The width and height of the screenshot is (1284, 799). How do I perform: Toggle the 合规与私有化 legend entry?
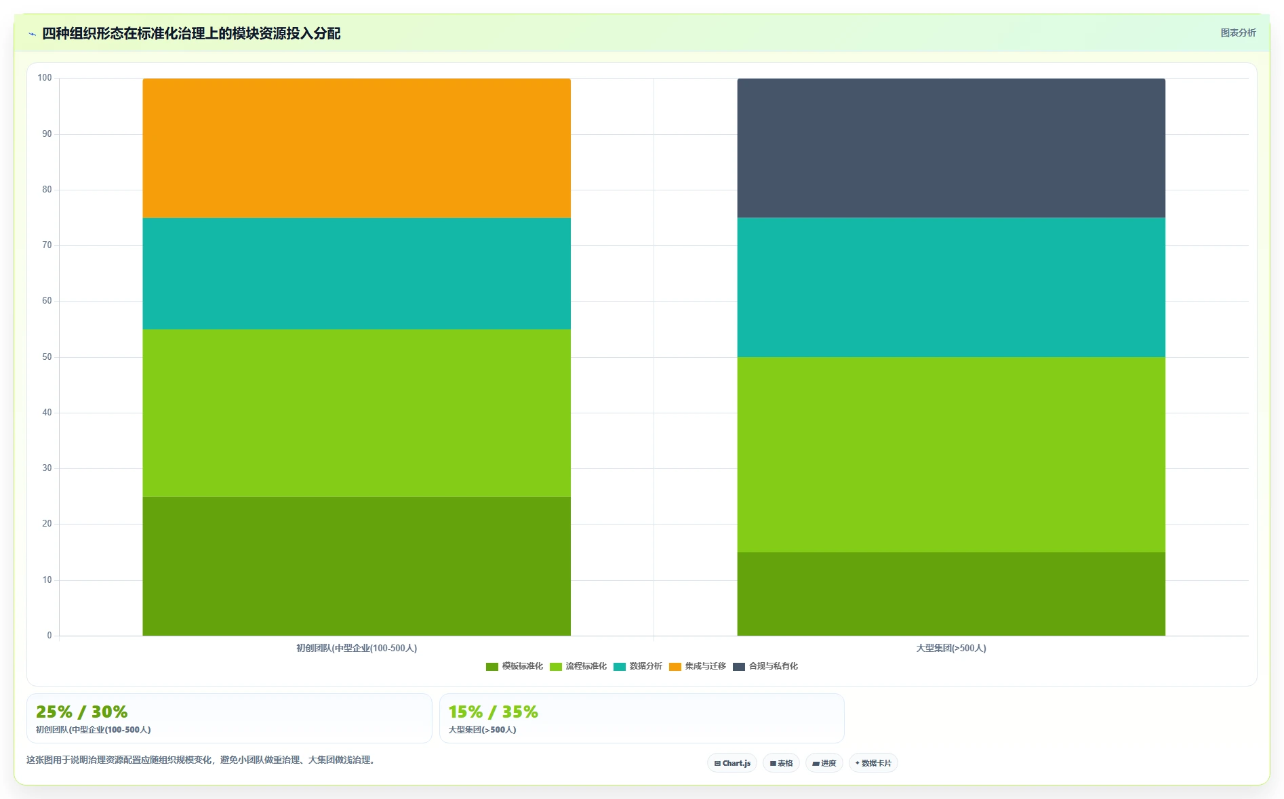[x=765, y=666]
